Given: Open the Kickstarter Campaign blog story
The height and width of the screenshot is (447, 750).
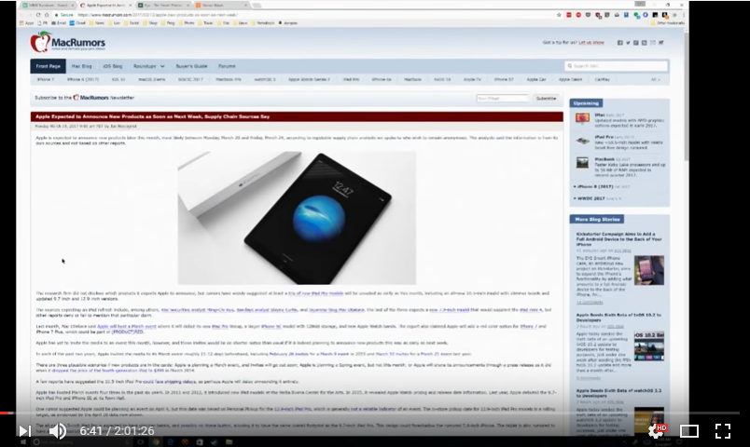Looking at the screenshot, I should (x=619, y=239).
